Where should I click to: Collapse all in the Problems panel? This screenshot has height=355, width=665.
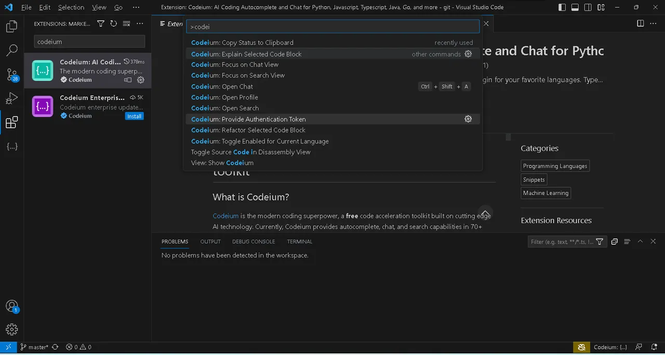[x=615, y=242]
